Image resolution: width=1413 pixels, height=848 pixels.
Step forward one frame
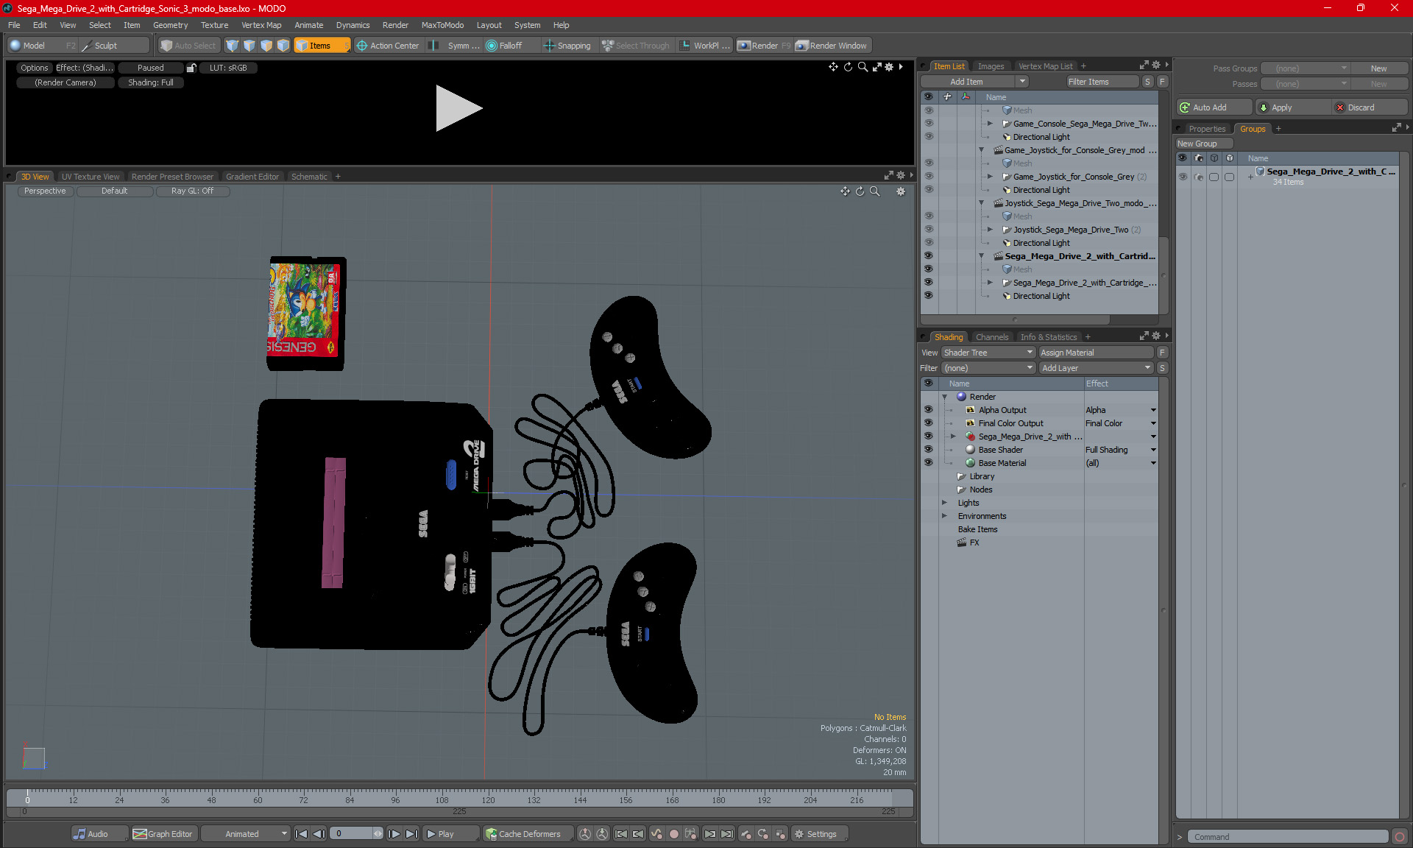coord(394,834)
